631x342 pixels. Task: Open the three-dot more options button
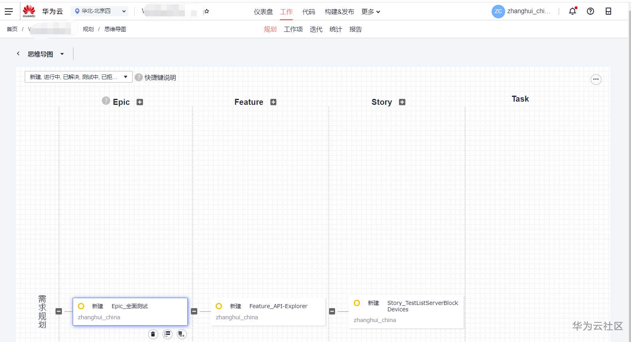596,79
